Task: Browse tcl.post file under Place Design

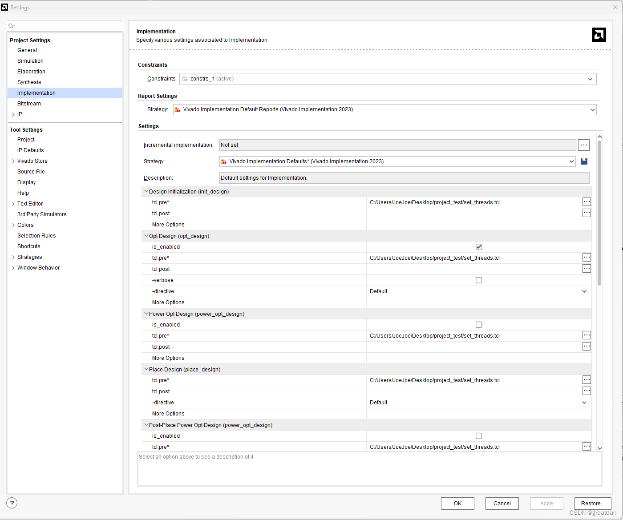Action: 587,391
